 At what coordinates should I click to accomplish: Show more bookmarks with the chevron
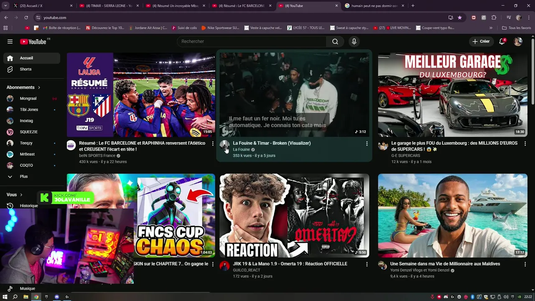click(x=491, y=28)
